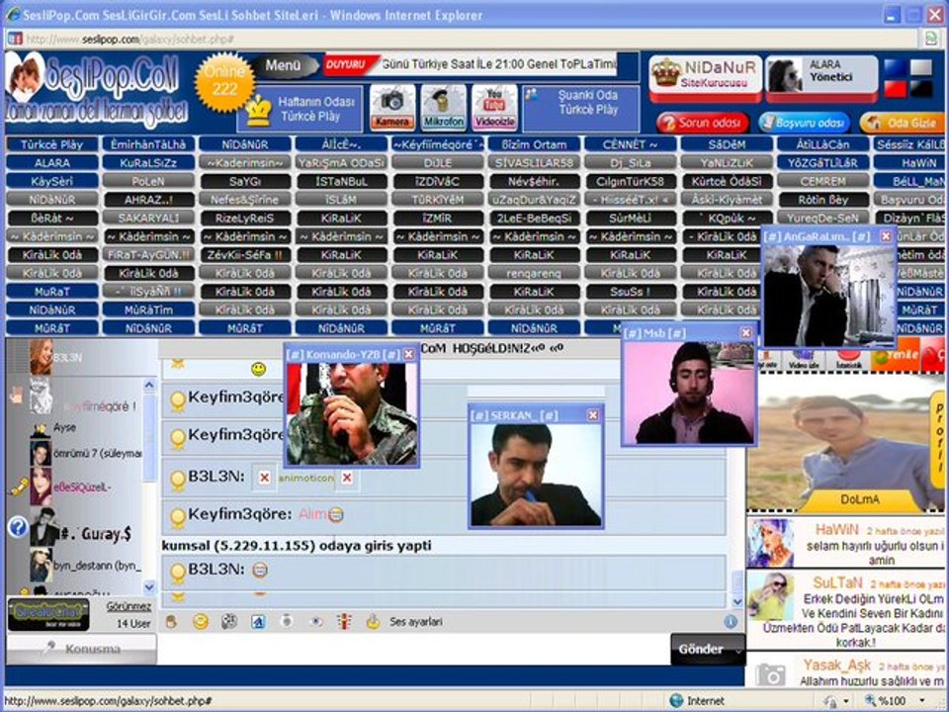This screenshot has height=712, width=949.
Task: Select the red theme color swatch
Action: pyautogui.click(x=896, y=88)
